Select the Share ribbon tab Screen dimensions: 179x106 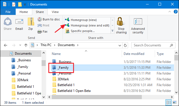click(40, 12)
